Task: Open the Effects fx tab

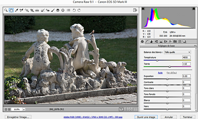Action: point(170,41)
